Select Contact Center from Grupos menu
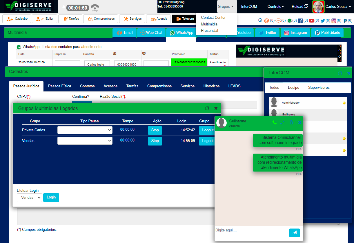This screenshot has width=354, height=243. tap(213, 18)
